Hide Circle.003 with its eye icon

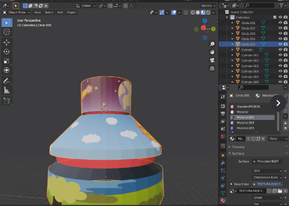click(280, 33)
